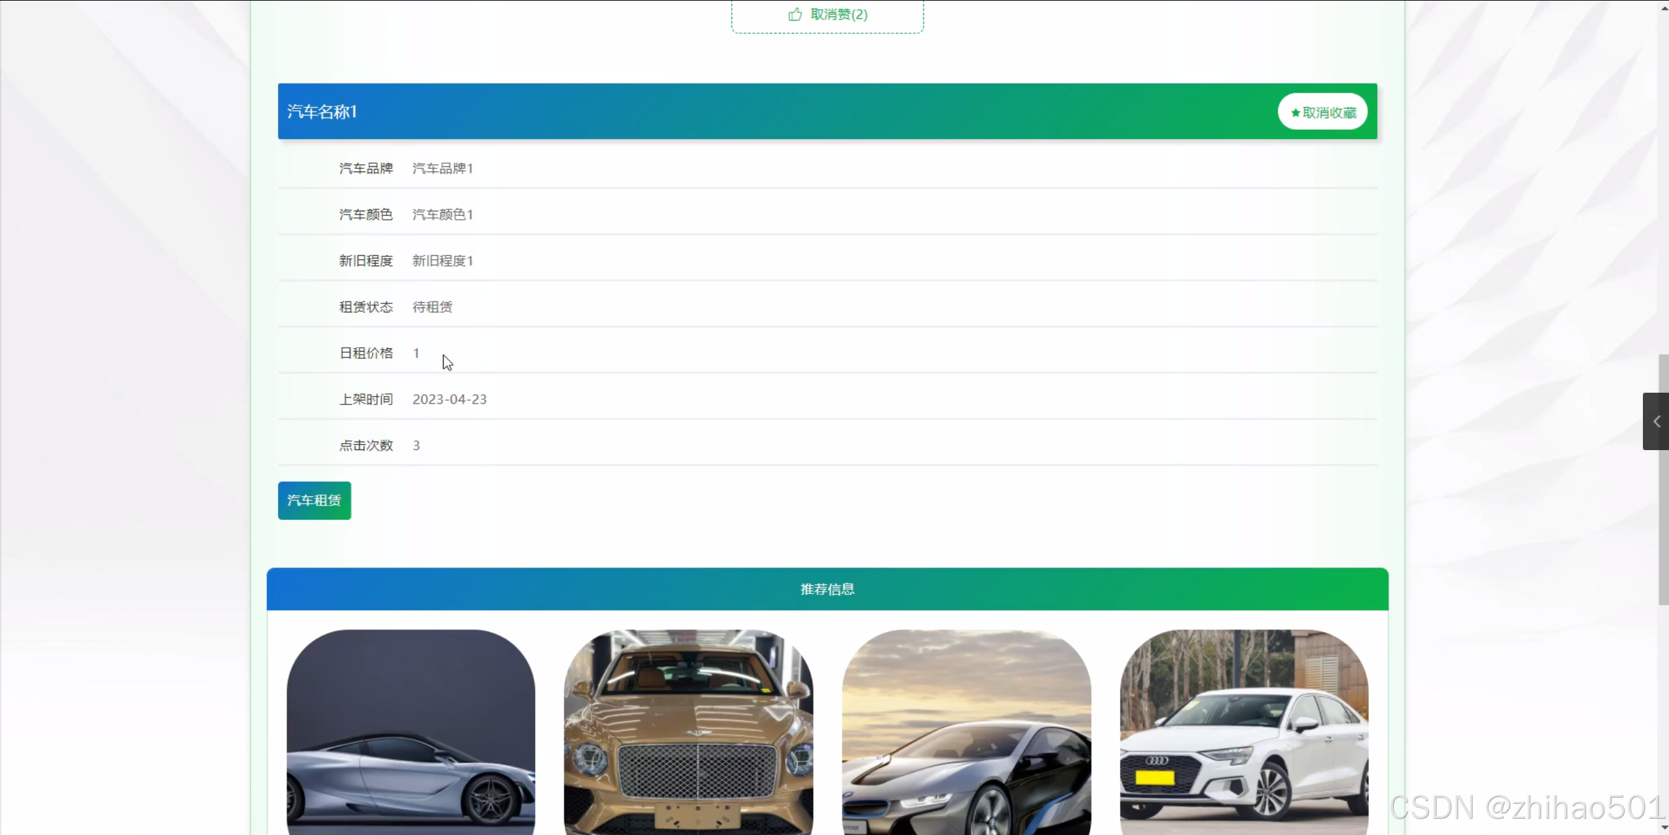The height and width of the screenshot is (835, 1669).
Task: Toggle the 取消赞(2) like button
Action: pos(827,15)
